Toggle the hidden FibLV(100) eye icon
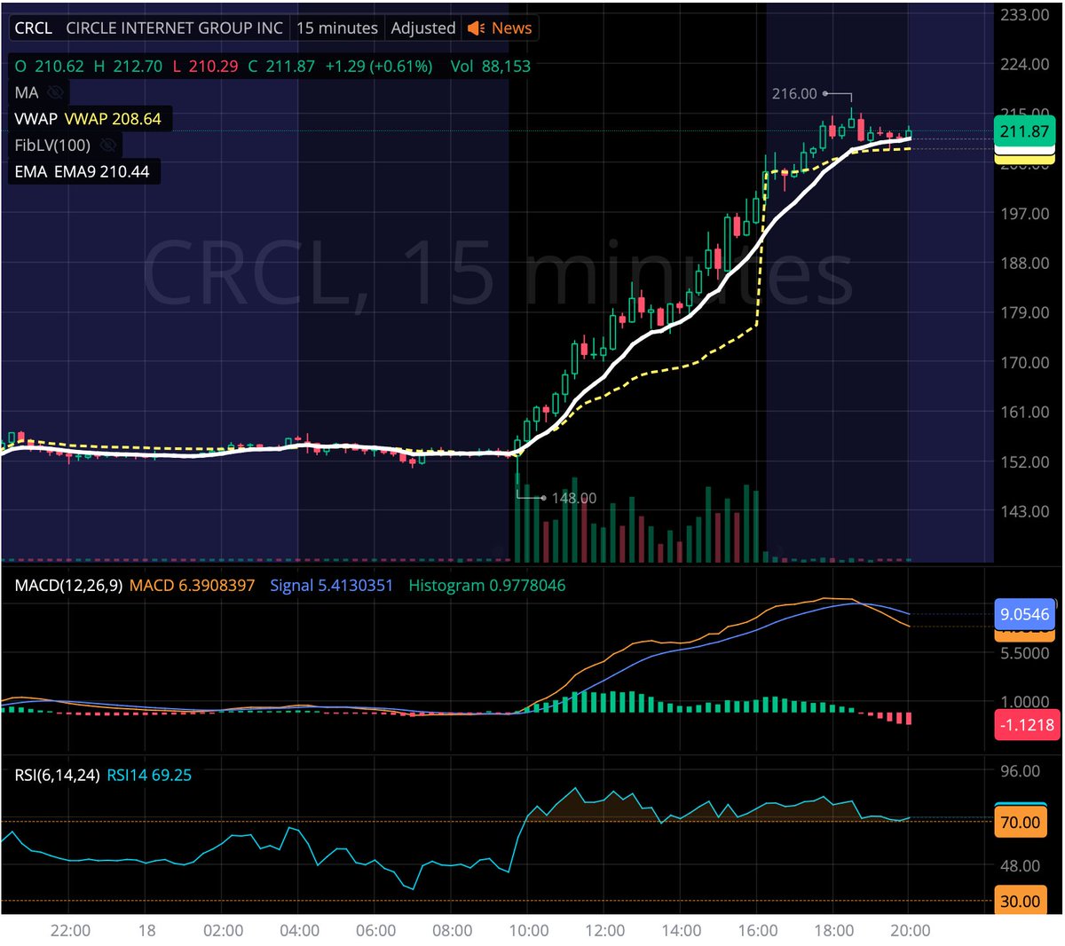Image resolution: width=1065 pixels, height=946 pixels. [x=107, y=146]
